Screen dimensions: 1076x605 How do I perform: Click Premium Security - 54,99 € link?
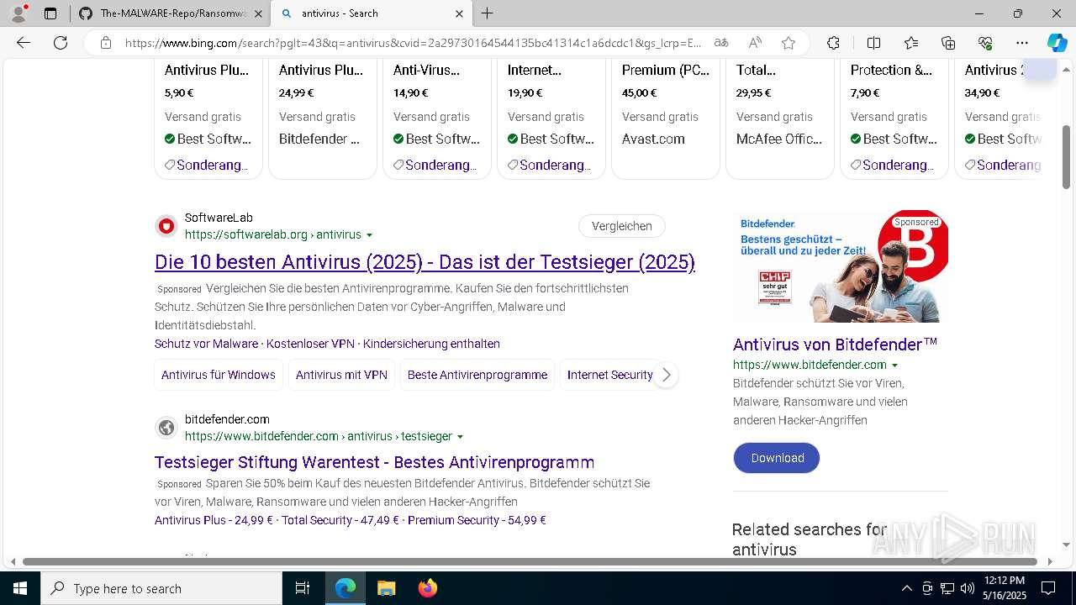(477, 520)
